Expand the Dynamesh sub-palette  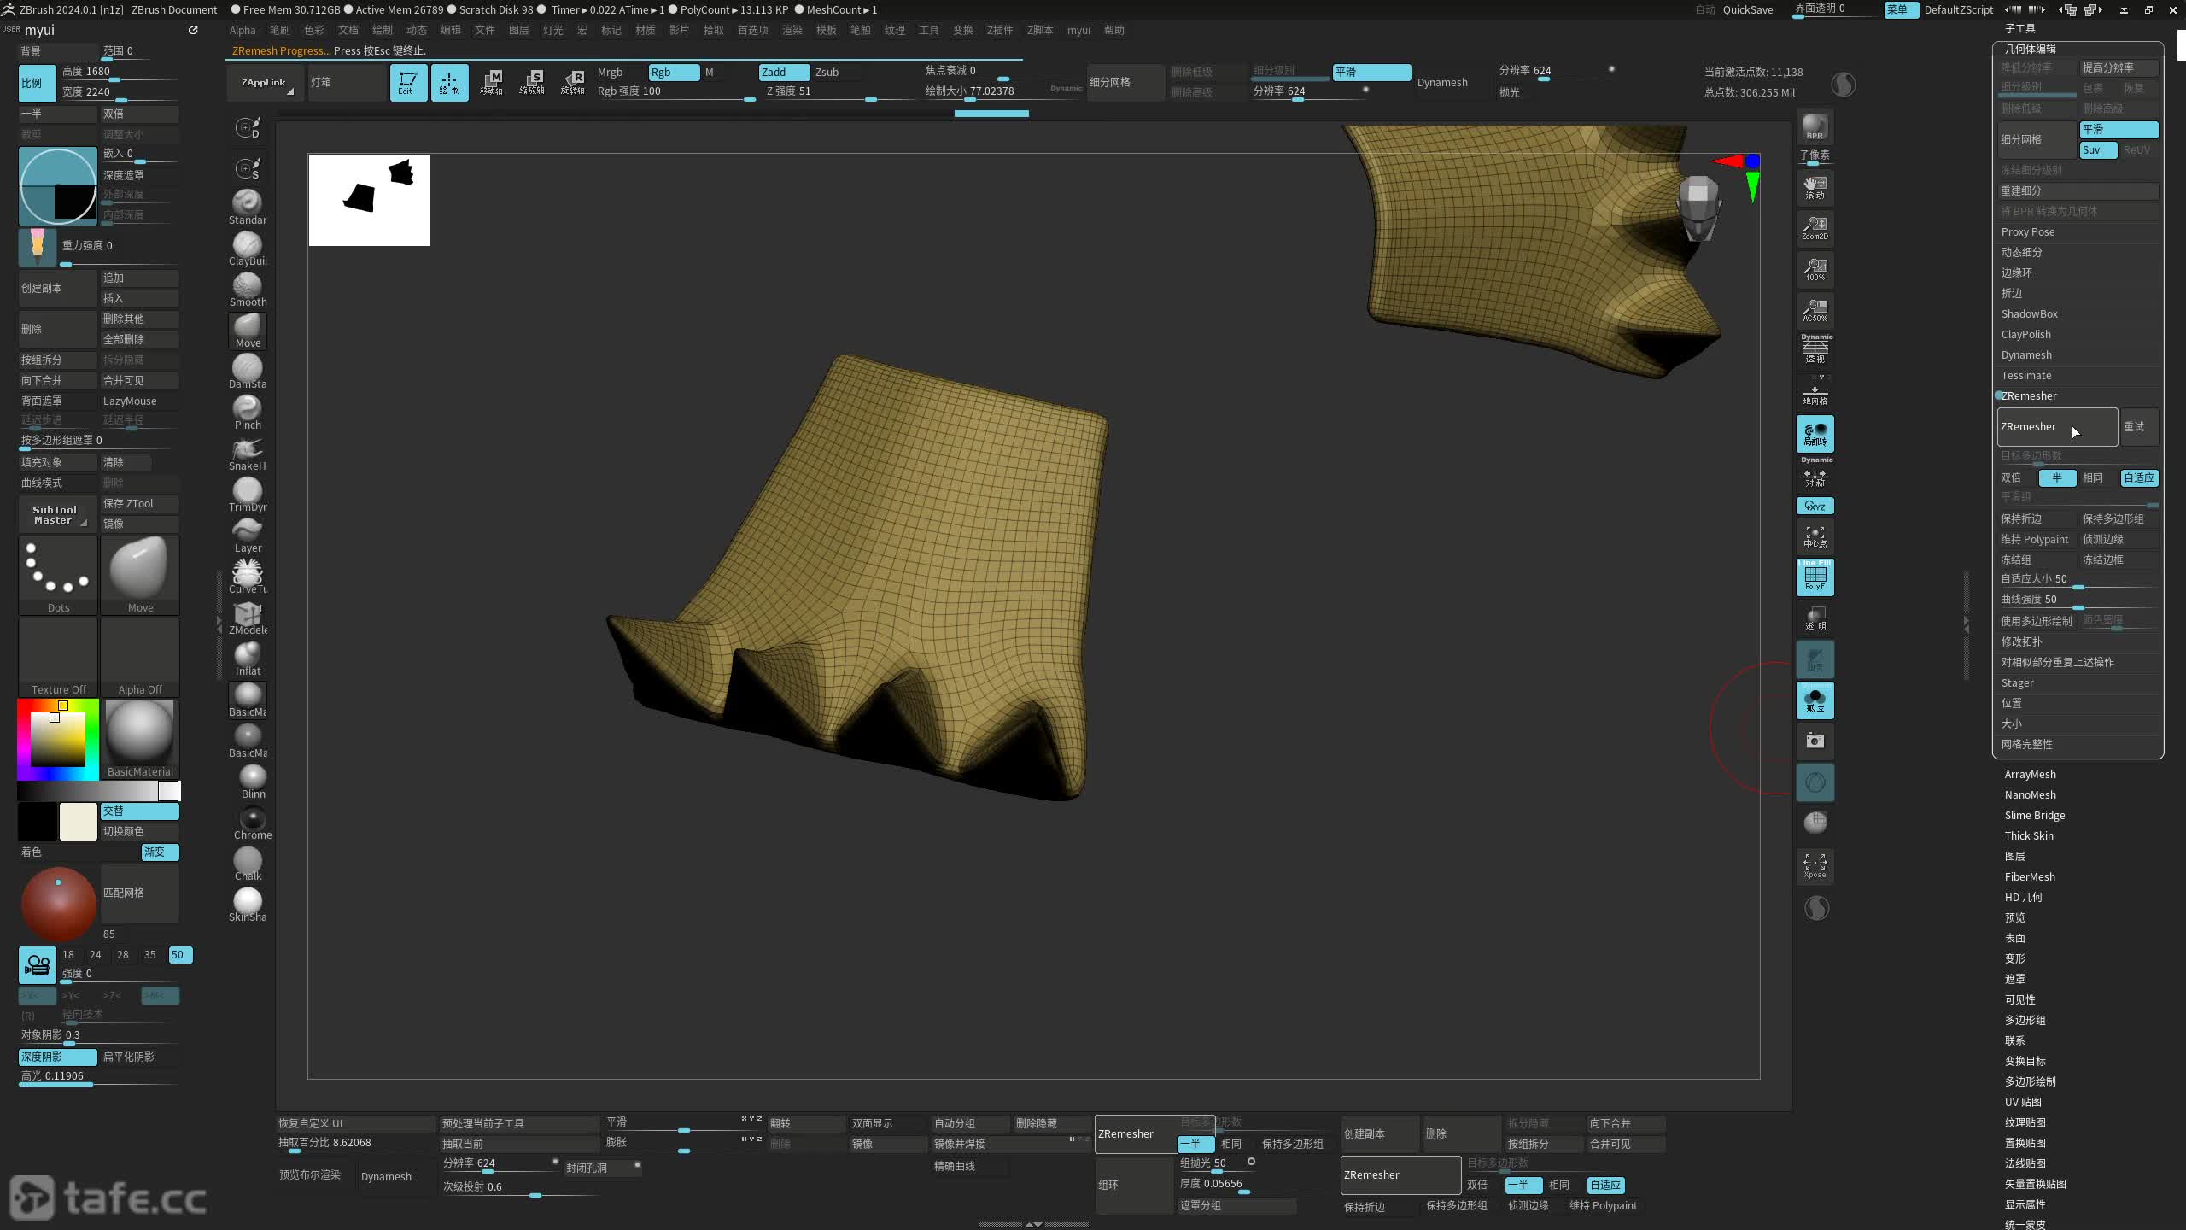2026,354
